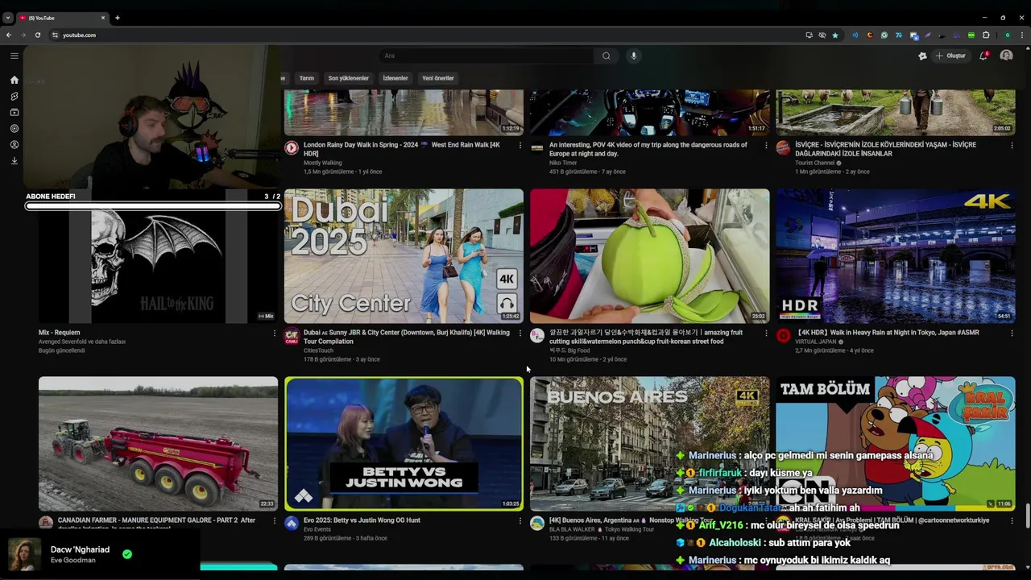Click the icon left of Oluştur button
The width and height of the screenshot is (1031, 580).
922,56
